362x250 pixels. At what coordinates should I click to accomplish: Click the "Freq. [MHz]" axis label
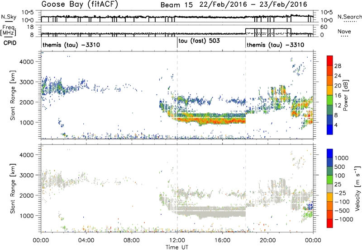tap(8, 30)
